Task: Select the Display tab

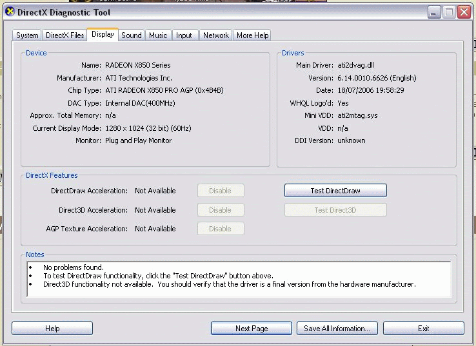Action: (103, 34)
